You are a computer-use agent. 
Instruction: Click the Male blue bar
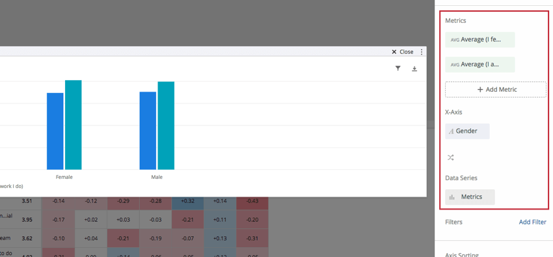point(148,131)
